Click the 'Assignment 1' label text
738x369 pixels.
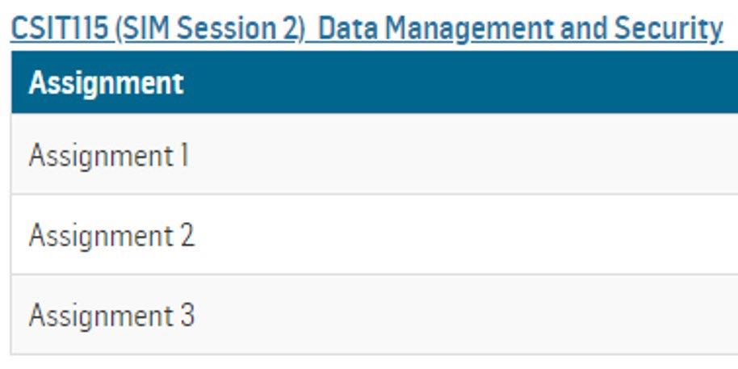click(109, 156)
